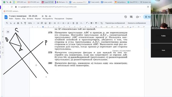Viewport: 172px width, 97px height.
Task: Switch to the 8 класс алгебра tab
Action: [107, 2]
